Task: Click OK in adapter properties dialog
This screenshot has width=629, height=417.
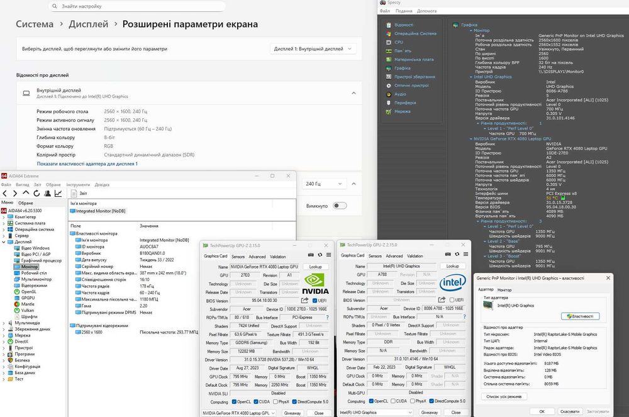Action: pyautogui.click(x=542, y=411)
